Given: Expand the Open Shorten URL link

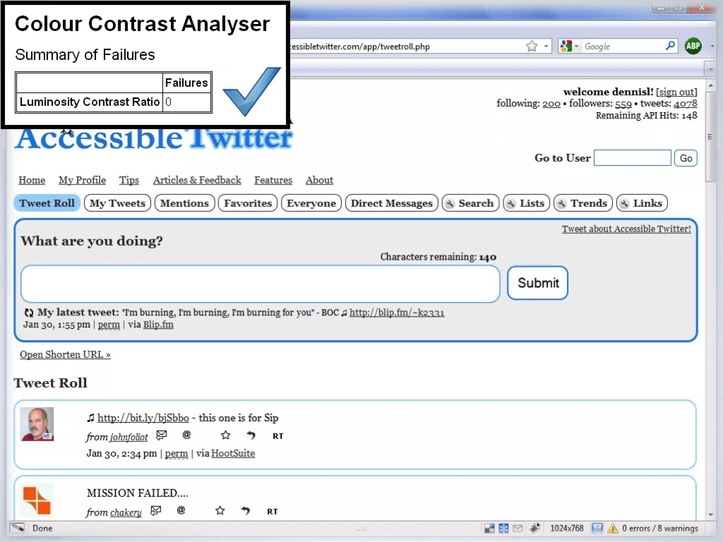Looking at the screenshot, I should point(65,354).
